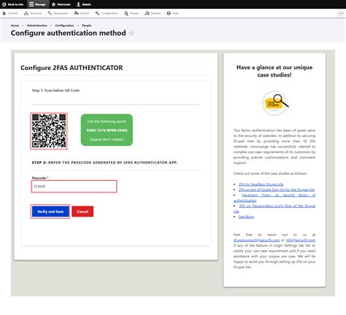The image size is (346, 315).
Task: Click the Configuration breadcrumb link
Action: [x=64, y=26]
